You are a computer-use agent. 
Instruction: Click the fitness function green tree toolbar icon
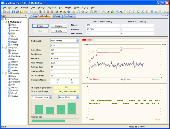[61, 12]
